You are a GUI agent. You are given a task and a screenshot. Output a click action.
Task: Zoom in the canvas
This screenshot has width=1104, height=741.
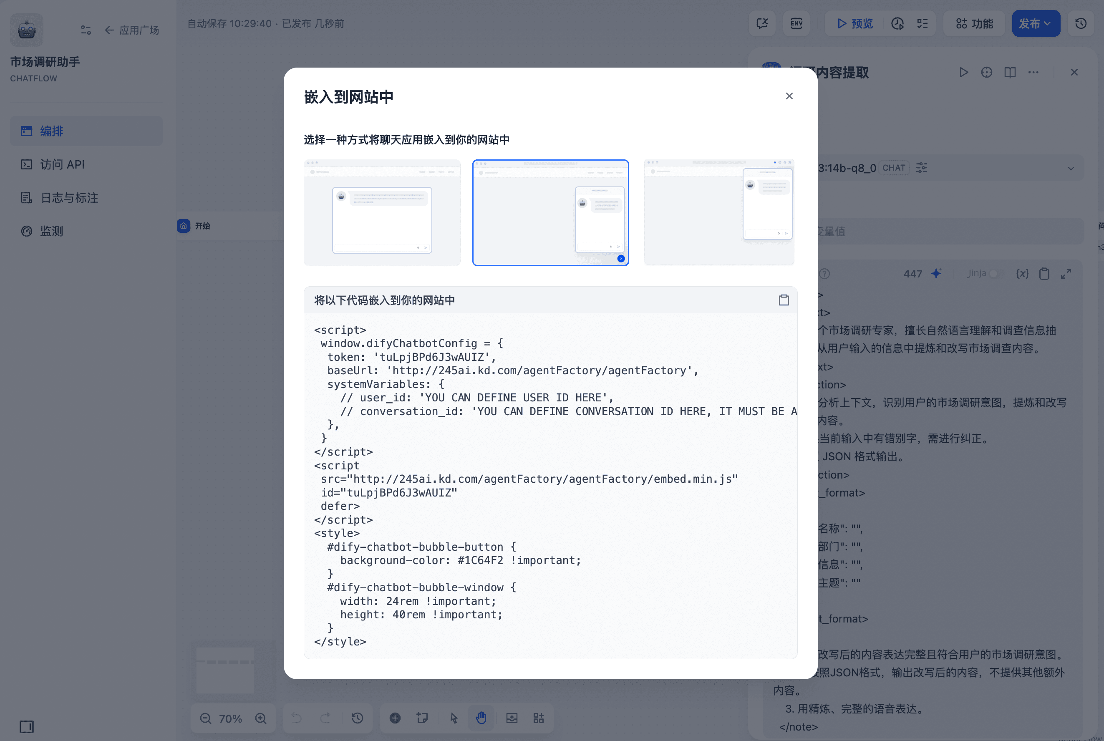(261, 718)
